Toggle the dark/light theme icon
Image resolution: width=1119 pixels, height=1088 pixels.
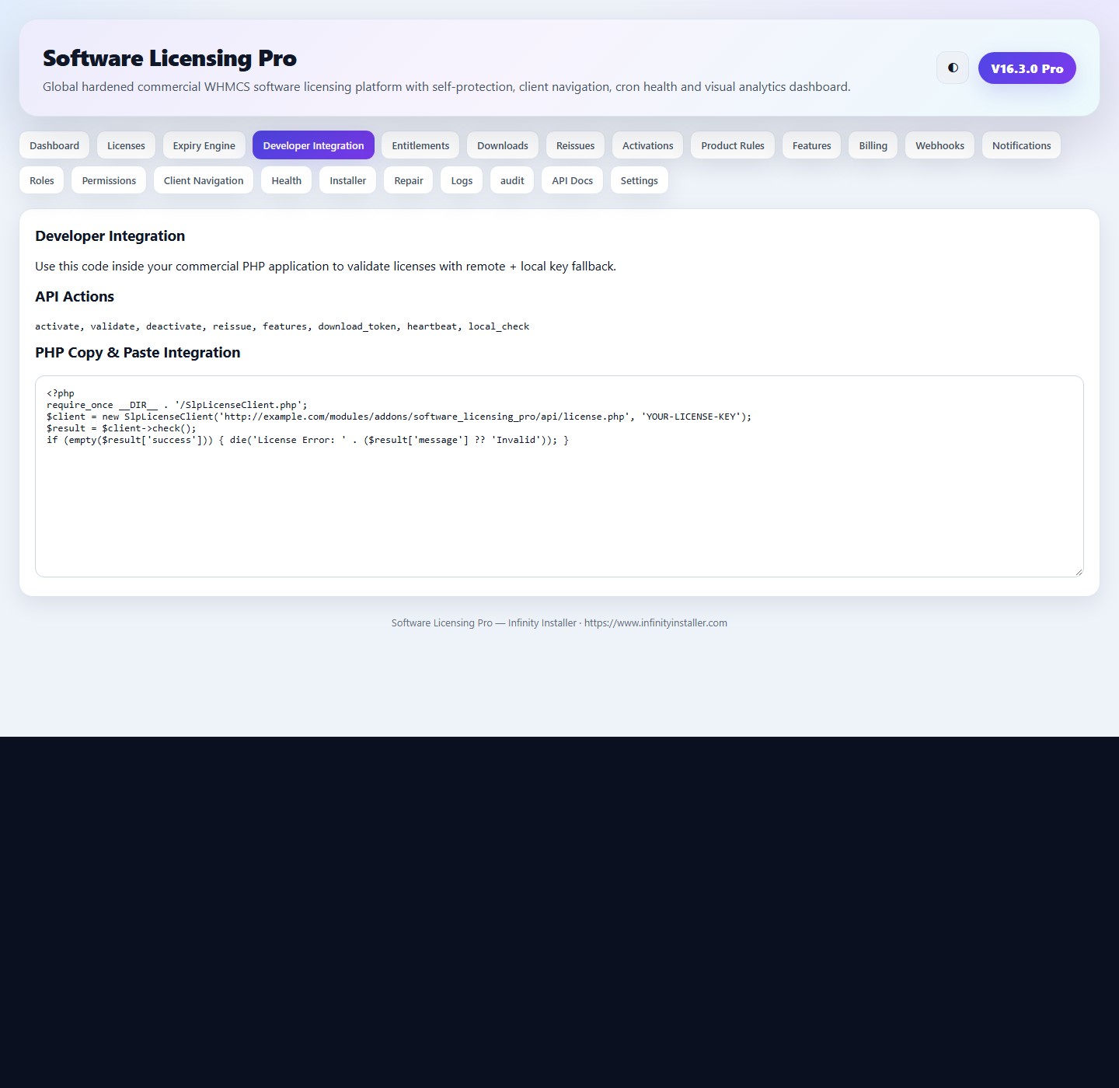[x=953, y=68]
